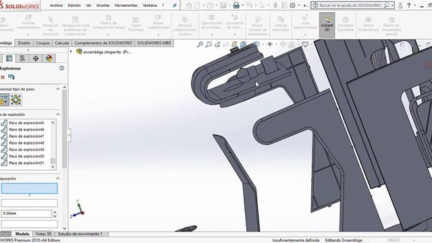
Task: Click the highlighted blue component selection box
Action: [30, 189]
